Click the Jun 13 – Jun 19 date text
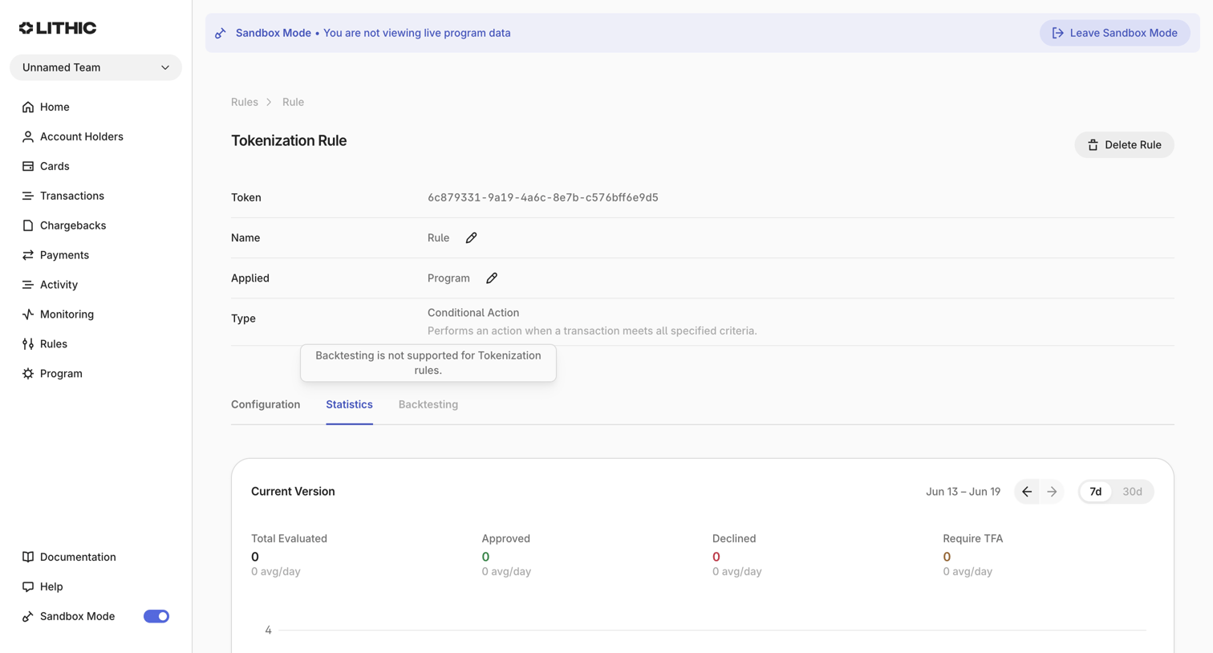This screenshot has height=653, width=1213. click(x=963, y=492)
